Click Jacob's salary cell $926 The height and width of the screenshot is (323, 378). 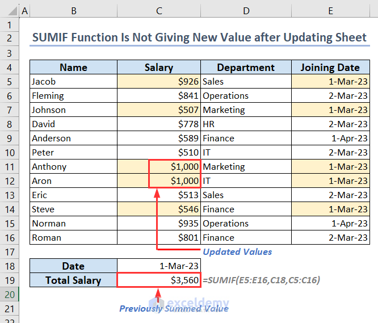(159, 82)
